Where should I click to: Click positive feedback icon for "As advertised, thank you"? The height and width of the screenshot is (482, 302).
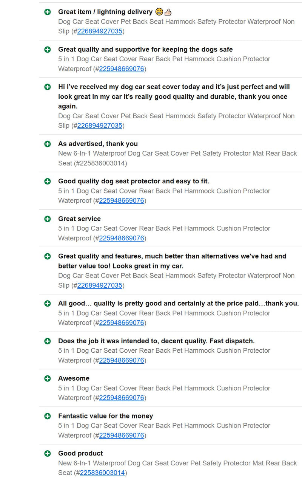pyautogui.click(x=48, y=144)
